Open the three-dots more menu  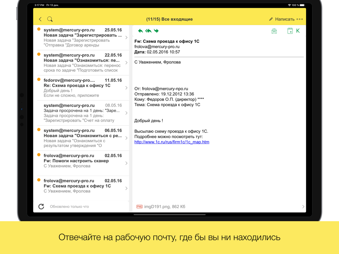point(300,19)
